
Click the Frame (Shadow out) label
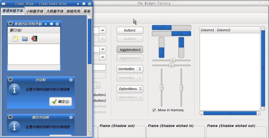[117, 126]
